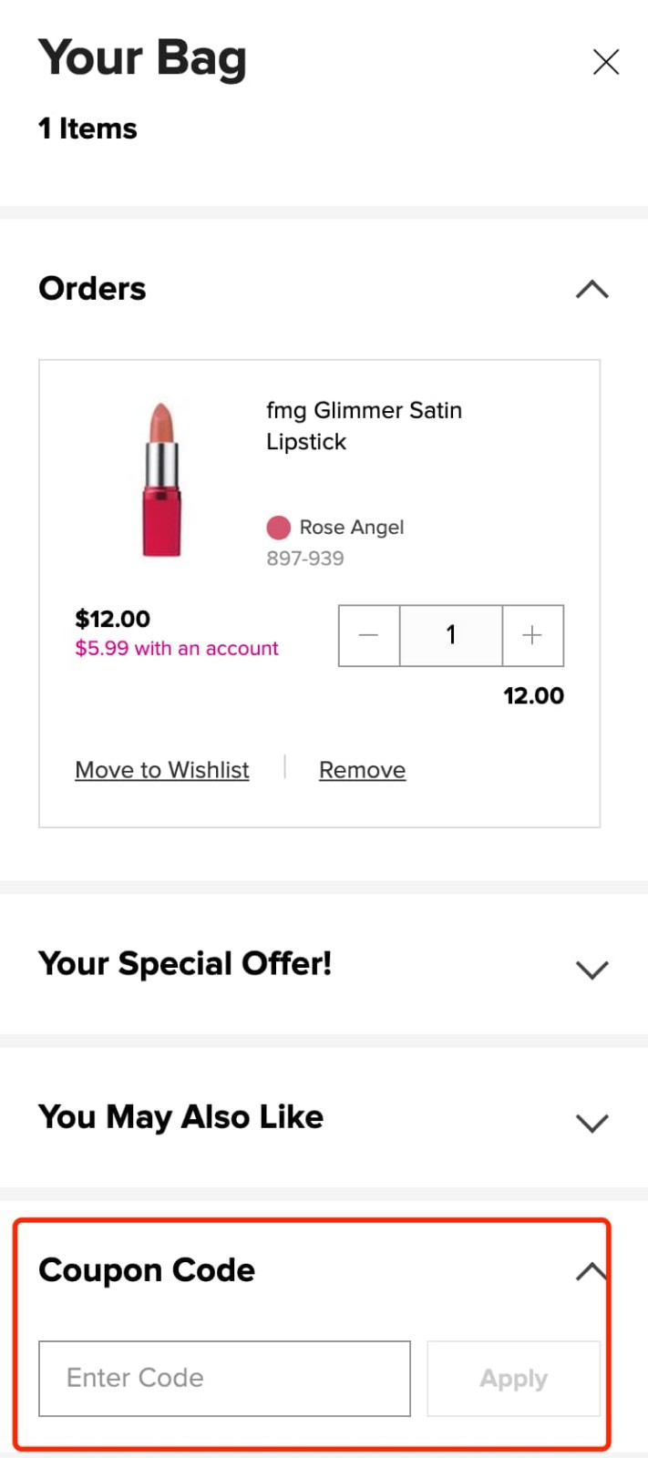Expand the You May Also Like section
This screenshot has height=1458, width=648.
point(591,1122)
